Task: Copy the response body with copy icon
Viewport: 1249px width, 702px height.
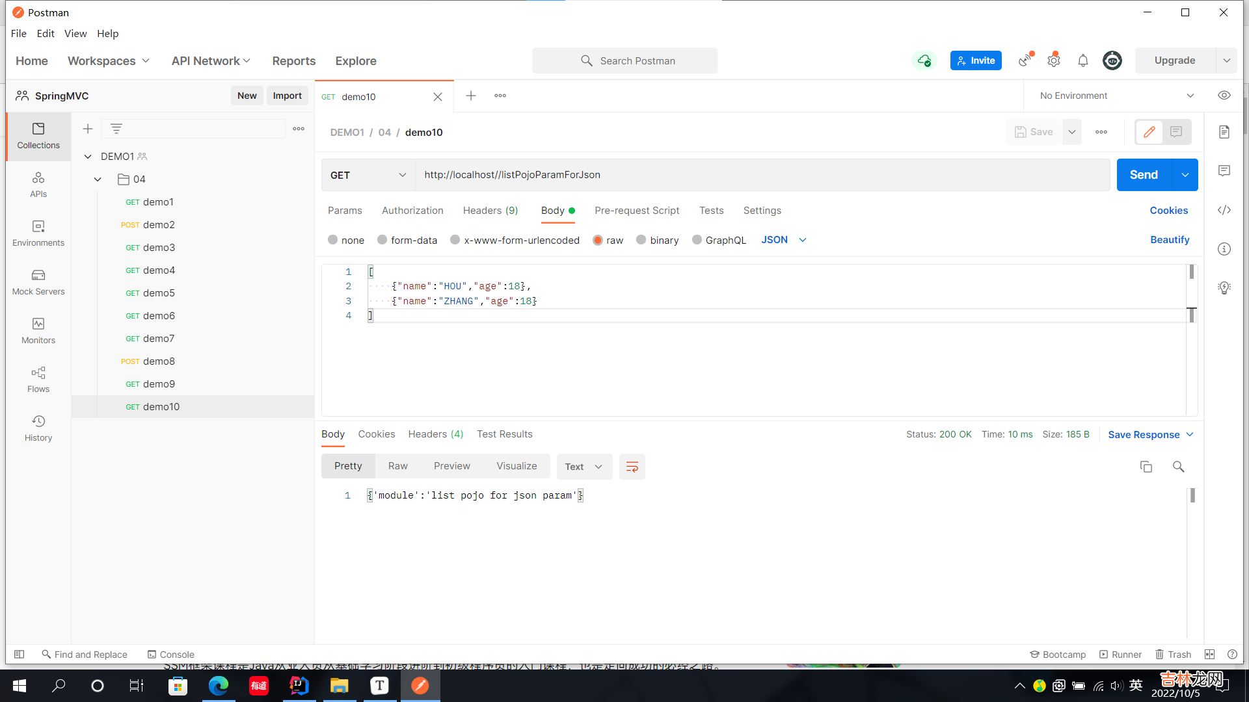Action: pos(1146,467)
